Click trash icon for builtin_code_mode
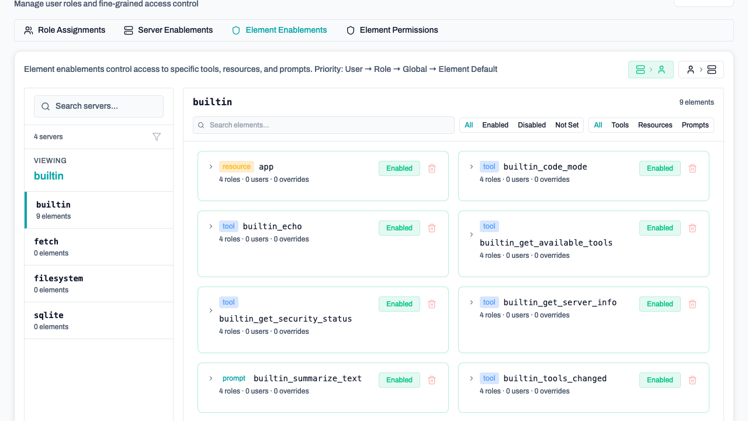This screenshot has height=421, width=748. coord(692,168)
